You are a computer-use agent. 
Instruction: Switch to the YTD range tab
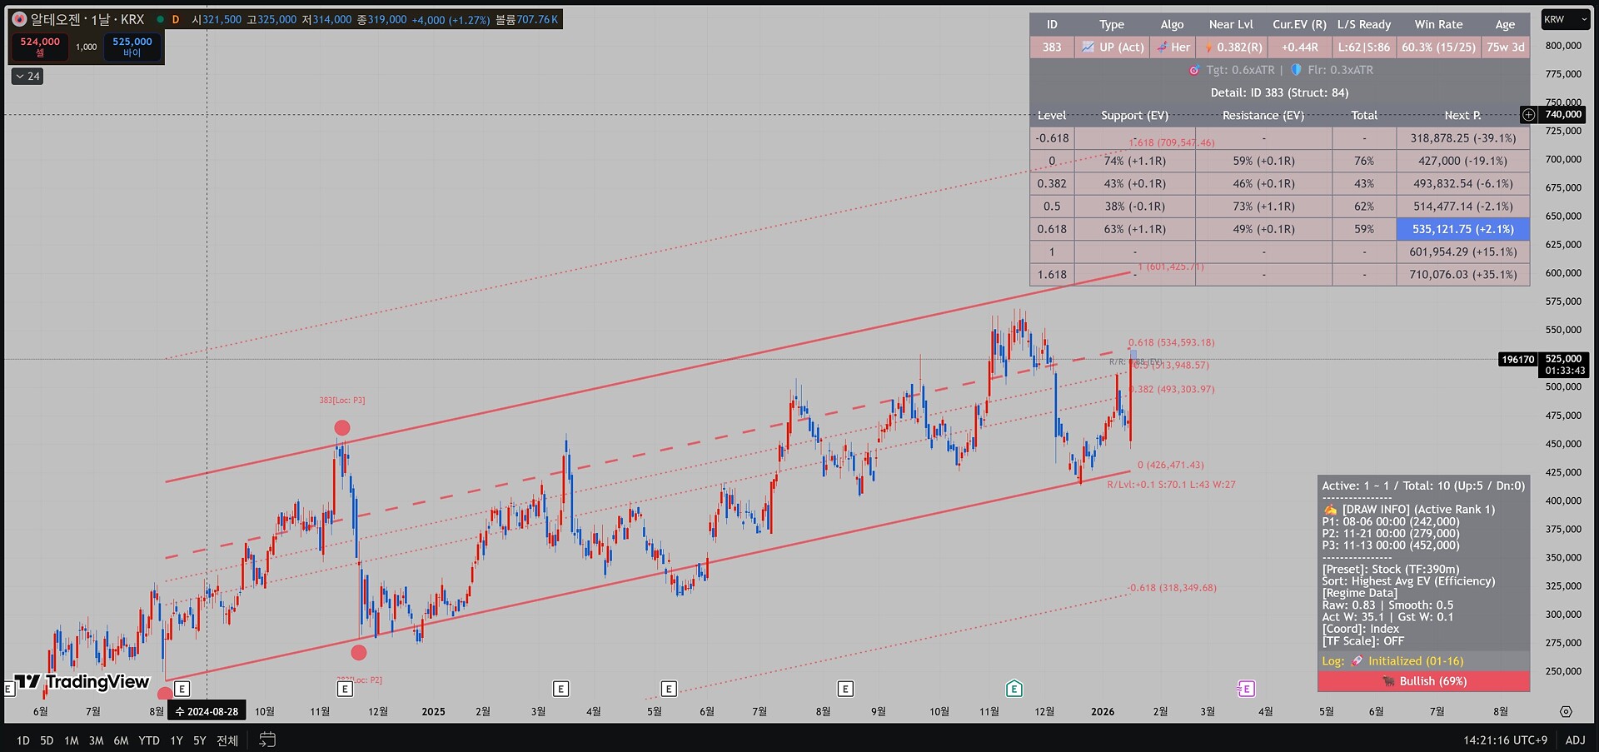(149, 740)
